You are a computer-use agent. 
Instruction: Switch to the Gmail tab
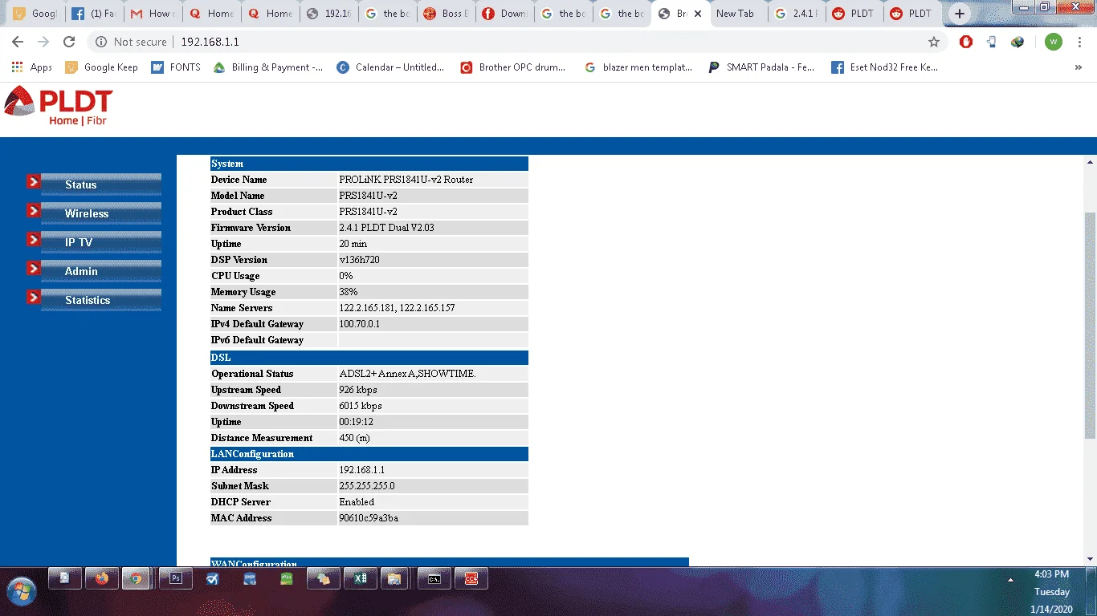click(x=153, y=14)
